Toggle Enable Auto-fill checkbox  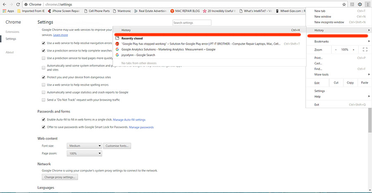[43, 120]
